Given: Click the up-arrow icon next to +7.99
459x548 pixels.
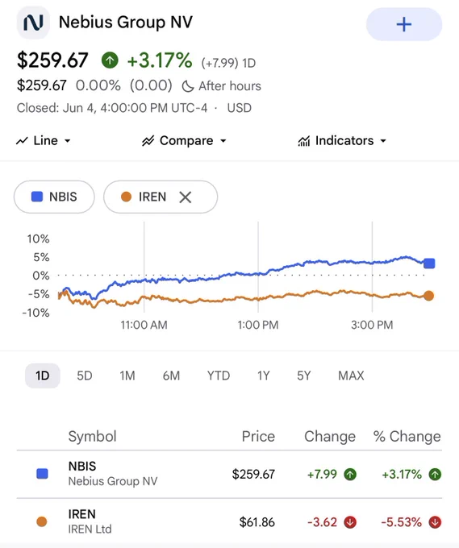Looking at the screenshot, I should 350,474.
